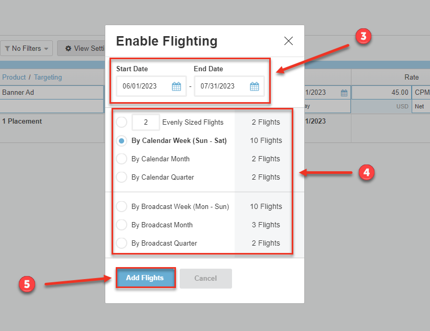Image resolution: width=430 pixels, height=331 pixels.
Task: Select the Evenly Sized Flights radio button
Action: point(122,123)
